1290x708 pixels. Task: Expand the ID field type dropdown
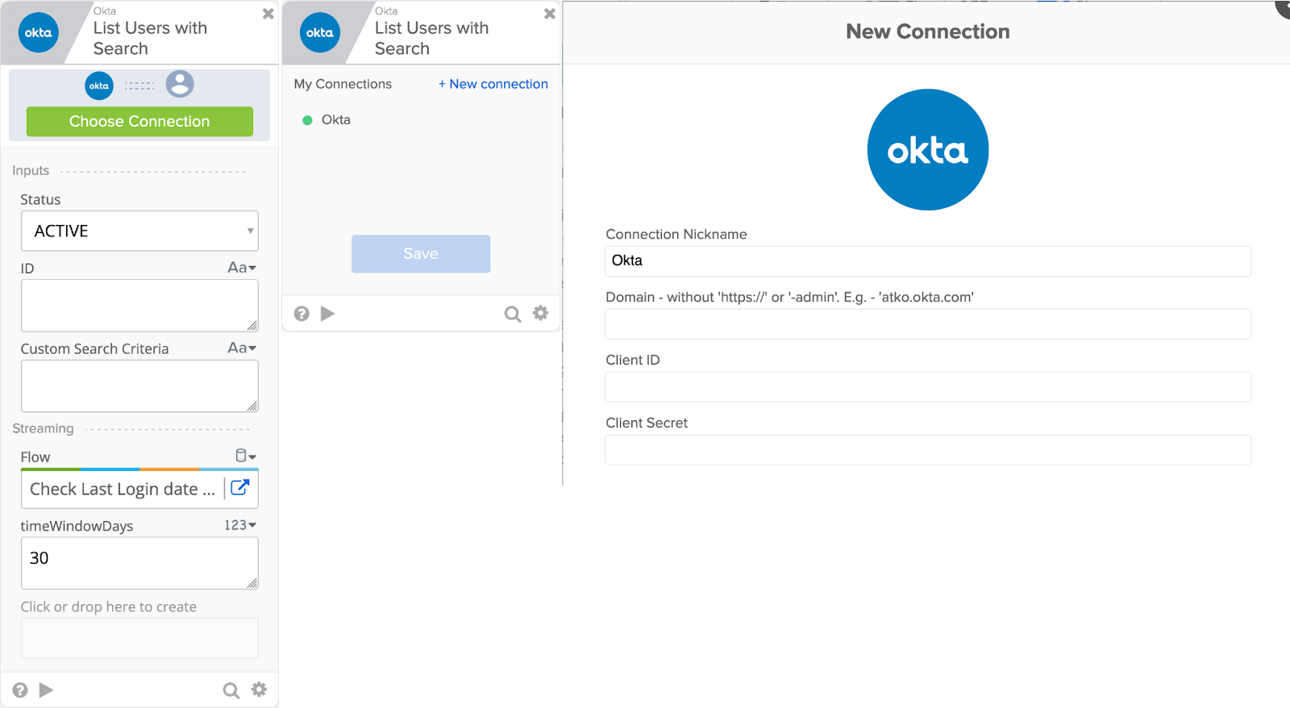(x=241, y=268)
